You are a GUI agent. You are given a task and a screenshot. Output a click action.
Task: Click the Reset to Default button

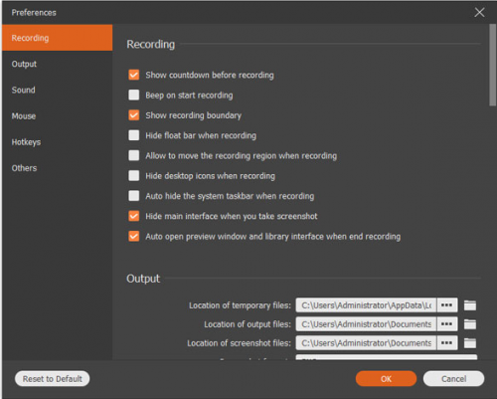(53, 379)
